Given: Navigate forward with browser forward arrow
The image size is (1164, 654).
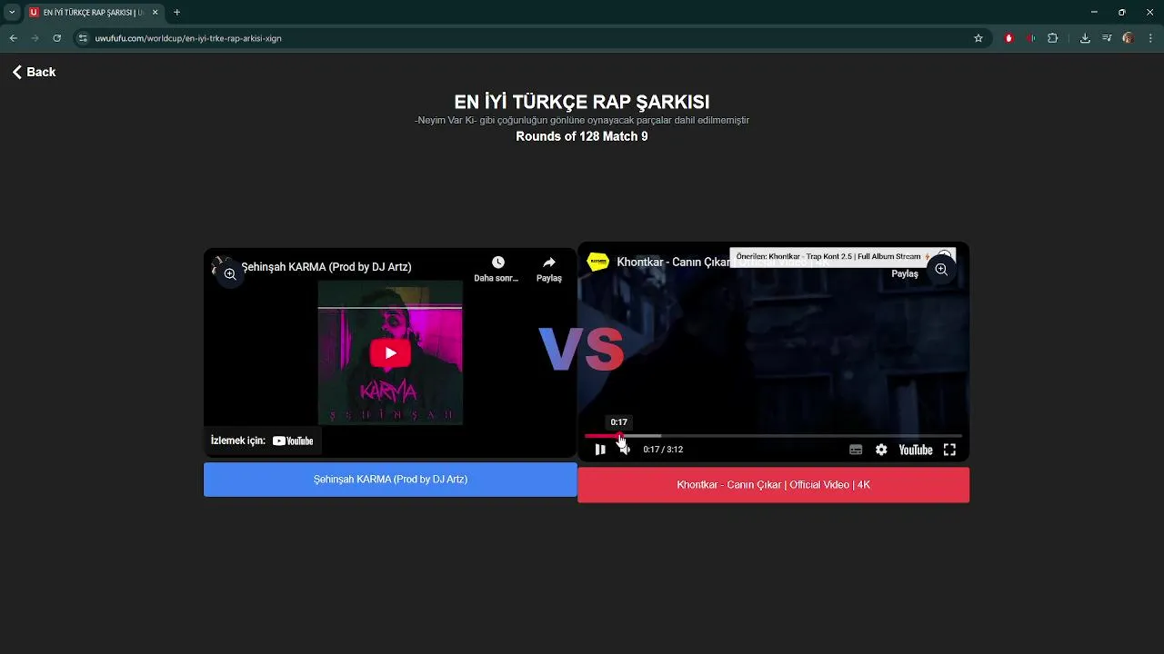Looking at the screenshot, I should click(35, 38).
